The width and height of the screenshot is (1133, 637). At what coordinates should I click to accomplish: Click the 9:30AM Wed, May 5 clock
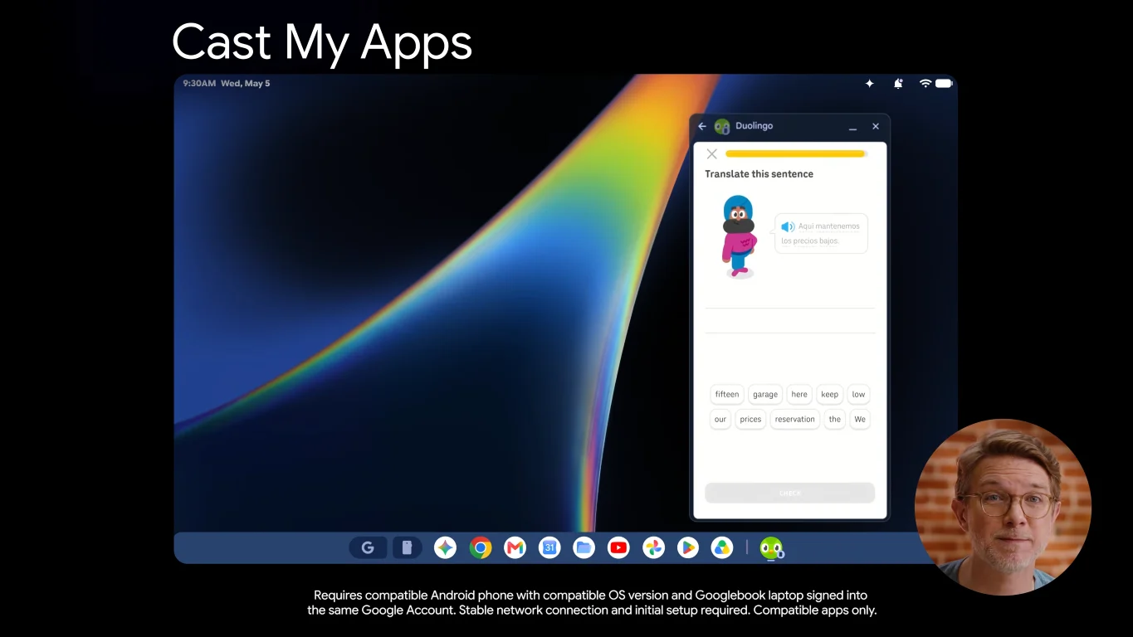tap(227, 83)
